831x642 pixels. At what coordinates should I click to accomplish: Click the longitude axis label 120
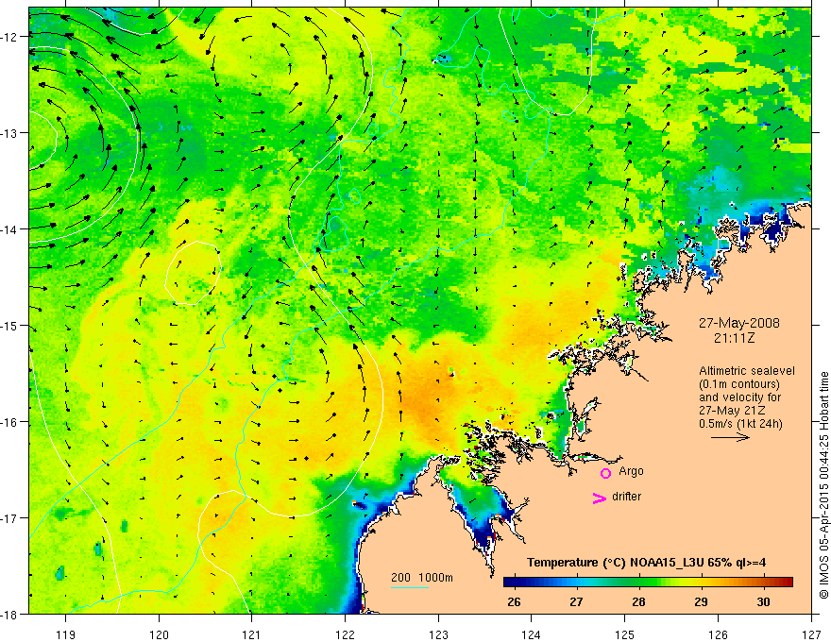coord(159,634)
